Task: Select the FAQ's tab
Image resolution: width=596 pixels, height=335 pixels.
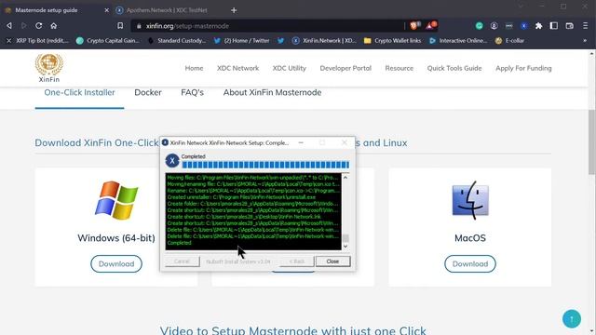Action: coord(193,93)
